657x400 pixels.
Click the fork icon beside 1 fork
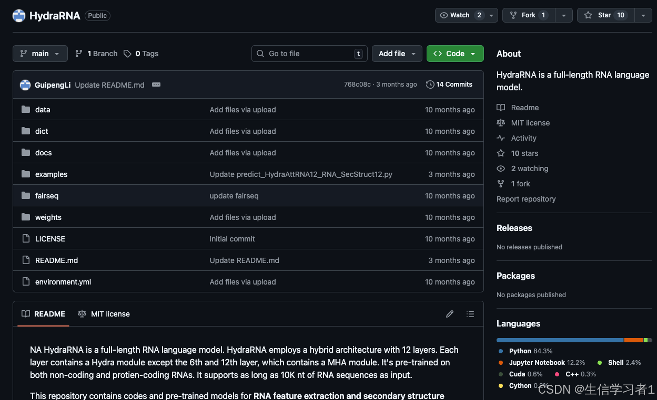coord(501,184)
